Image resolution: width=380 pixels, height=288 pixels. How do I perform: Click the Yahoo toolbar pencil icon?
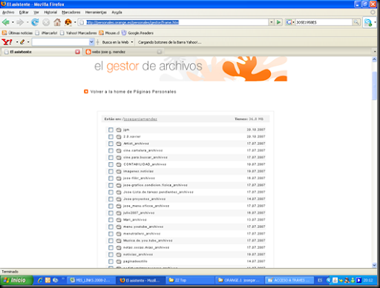[22, 42]
